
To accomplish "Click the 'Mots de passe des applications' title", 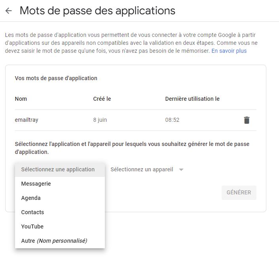I will point(97,10).
